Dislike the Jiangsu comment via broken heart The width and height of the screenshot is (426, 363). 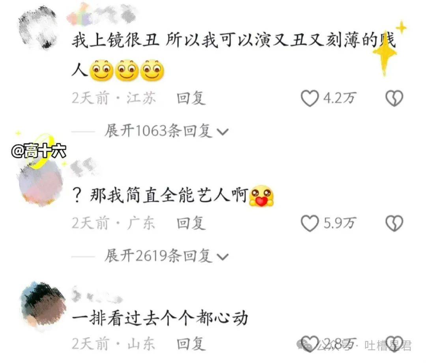point(394,98)
